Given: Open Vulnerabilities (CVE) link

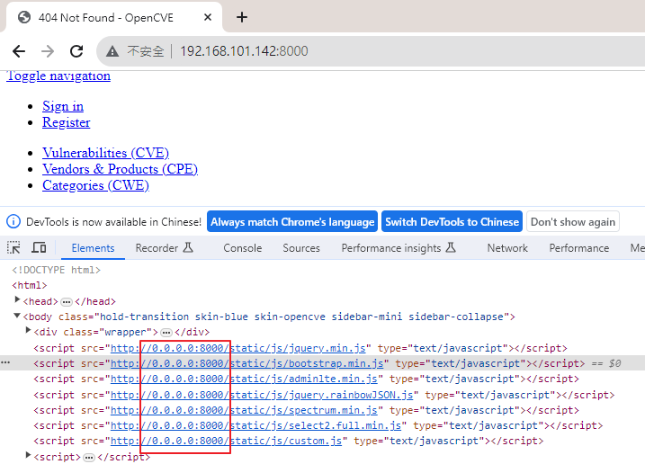Looking at the screenshot, I should [106, 153].
